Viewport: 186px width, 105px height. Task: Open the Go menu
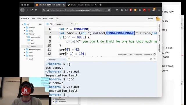point(57,19)
